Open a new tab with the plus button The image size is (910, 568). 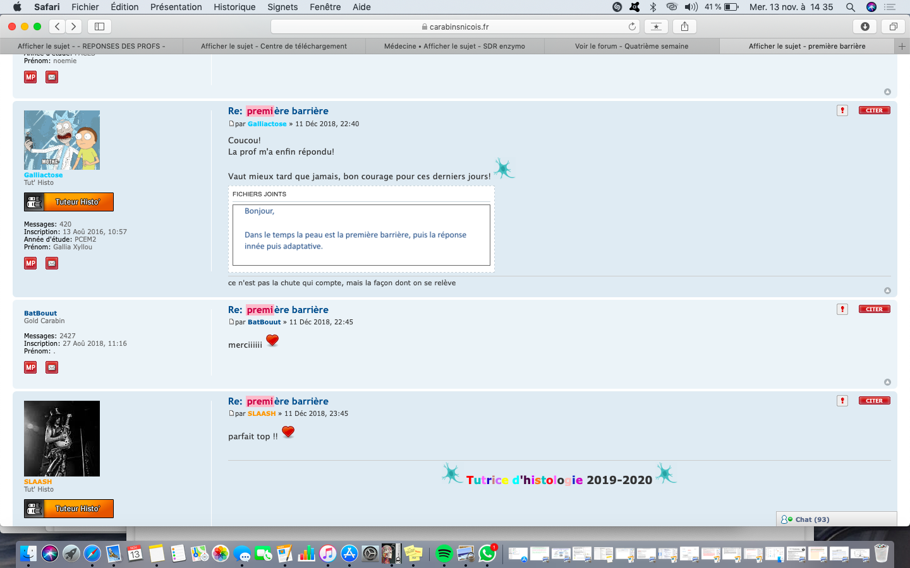[902, 46]
